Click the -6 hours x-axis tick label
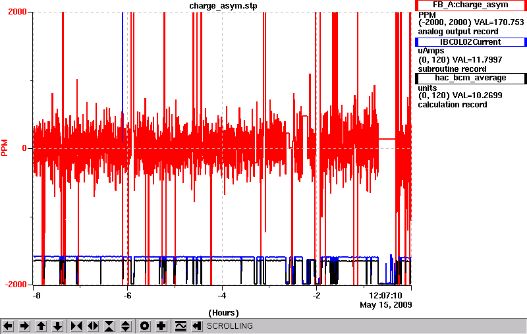 (127, 296)
